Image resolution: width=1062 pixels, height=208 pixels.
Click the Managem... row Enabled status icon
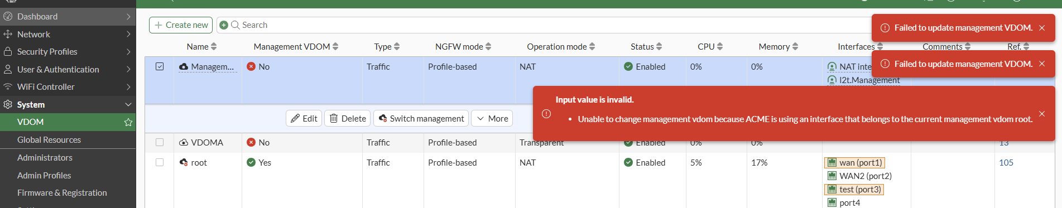pyautogui.click(x=628, y=66)
